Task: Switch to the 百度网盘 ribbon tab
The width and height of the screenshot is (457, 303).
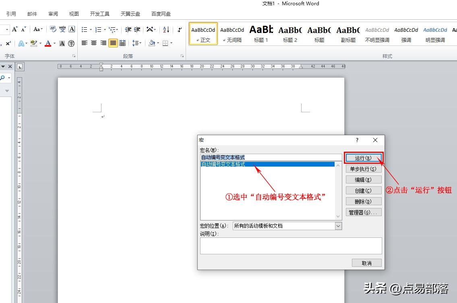Action: tap(161, 14)
